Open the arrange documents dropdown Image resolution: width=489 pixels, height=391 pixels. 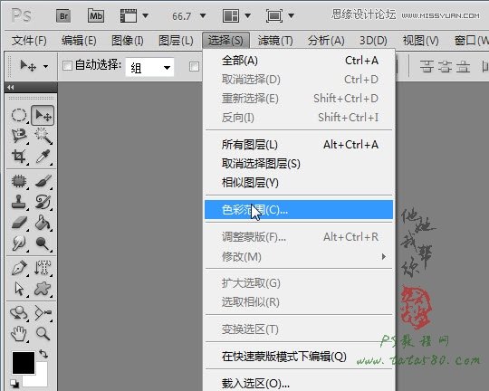[x=247, y=15]
